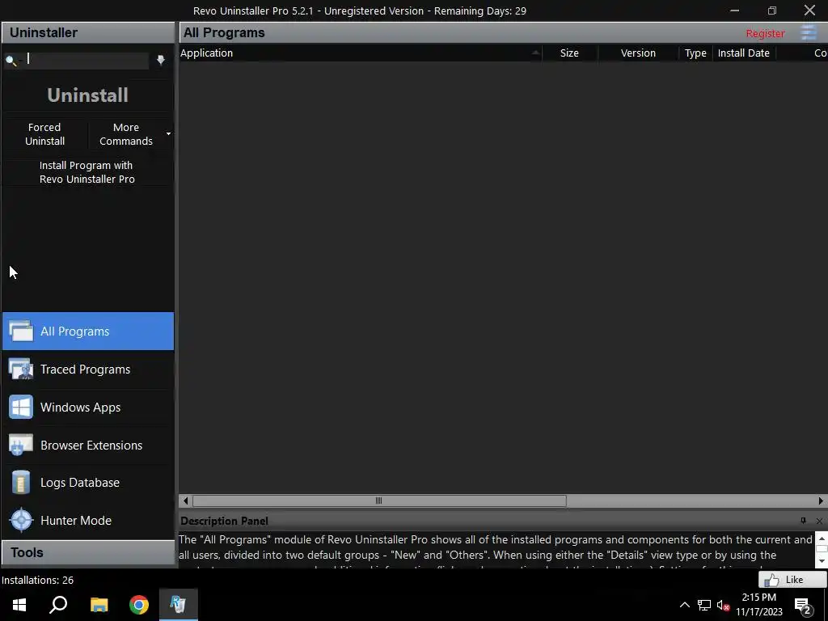This screenshot has width=828, height=621.
Task: Open search options dropdown arrow
Action: [161, 60]
